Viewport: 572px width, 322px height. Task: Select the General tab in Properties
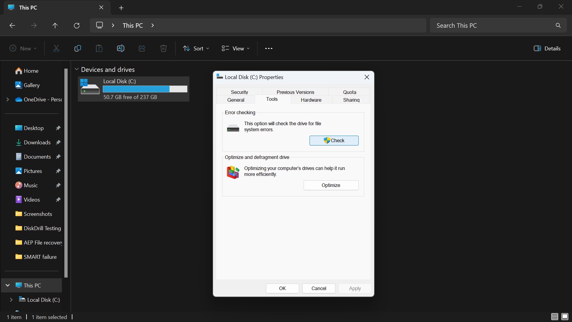click(x=235, y=100)
